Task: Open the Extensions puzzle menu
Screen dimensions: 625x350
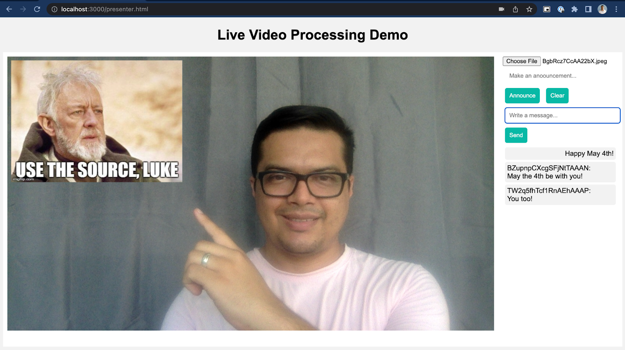Action: click(574, 9)
